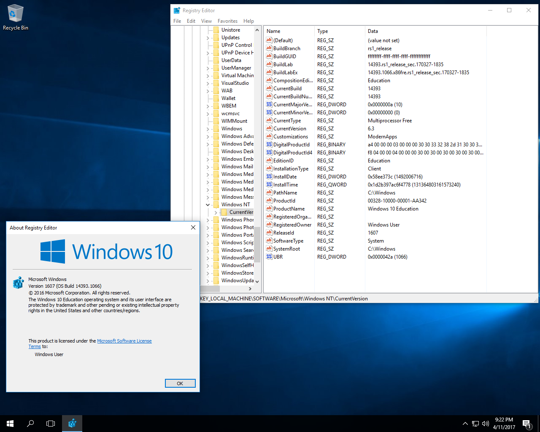Open the Edit menu
The height and width of the screenshot is (432, 540).
pos(191,21)
